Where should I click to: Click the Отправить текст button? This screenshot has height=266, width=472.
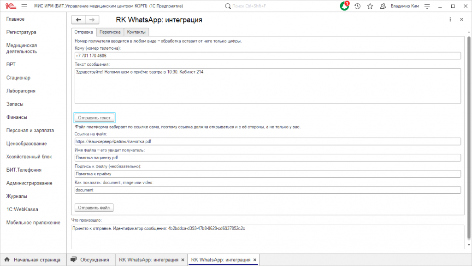pyautogui.click(x=94, y=118)
